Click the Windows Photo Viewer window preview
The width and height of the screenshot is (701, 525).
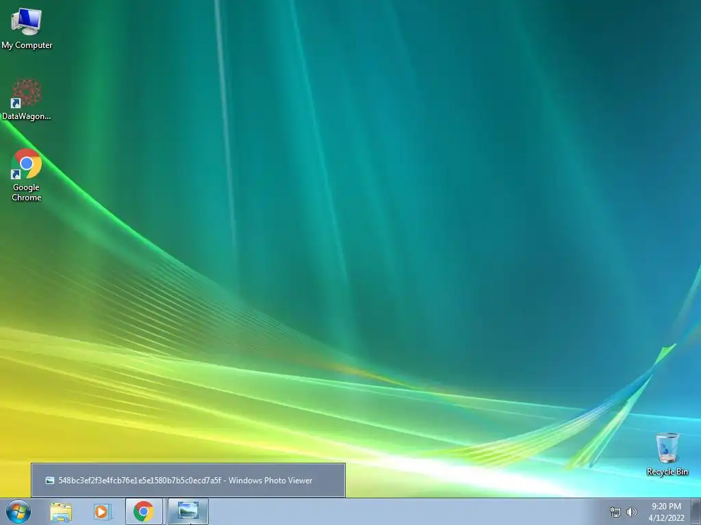[x=188, y=481]
